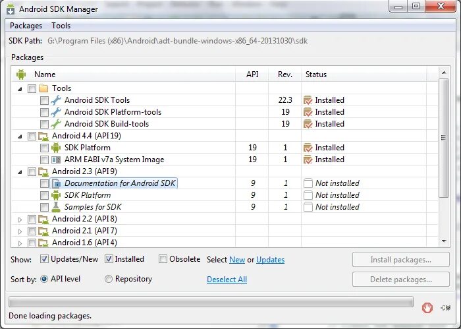Click the Android SDK Tools wrench icon
461x329 pixels.
coord(56,100)
